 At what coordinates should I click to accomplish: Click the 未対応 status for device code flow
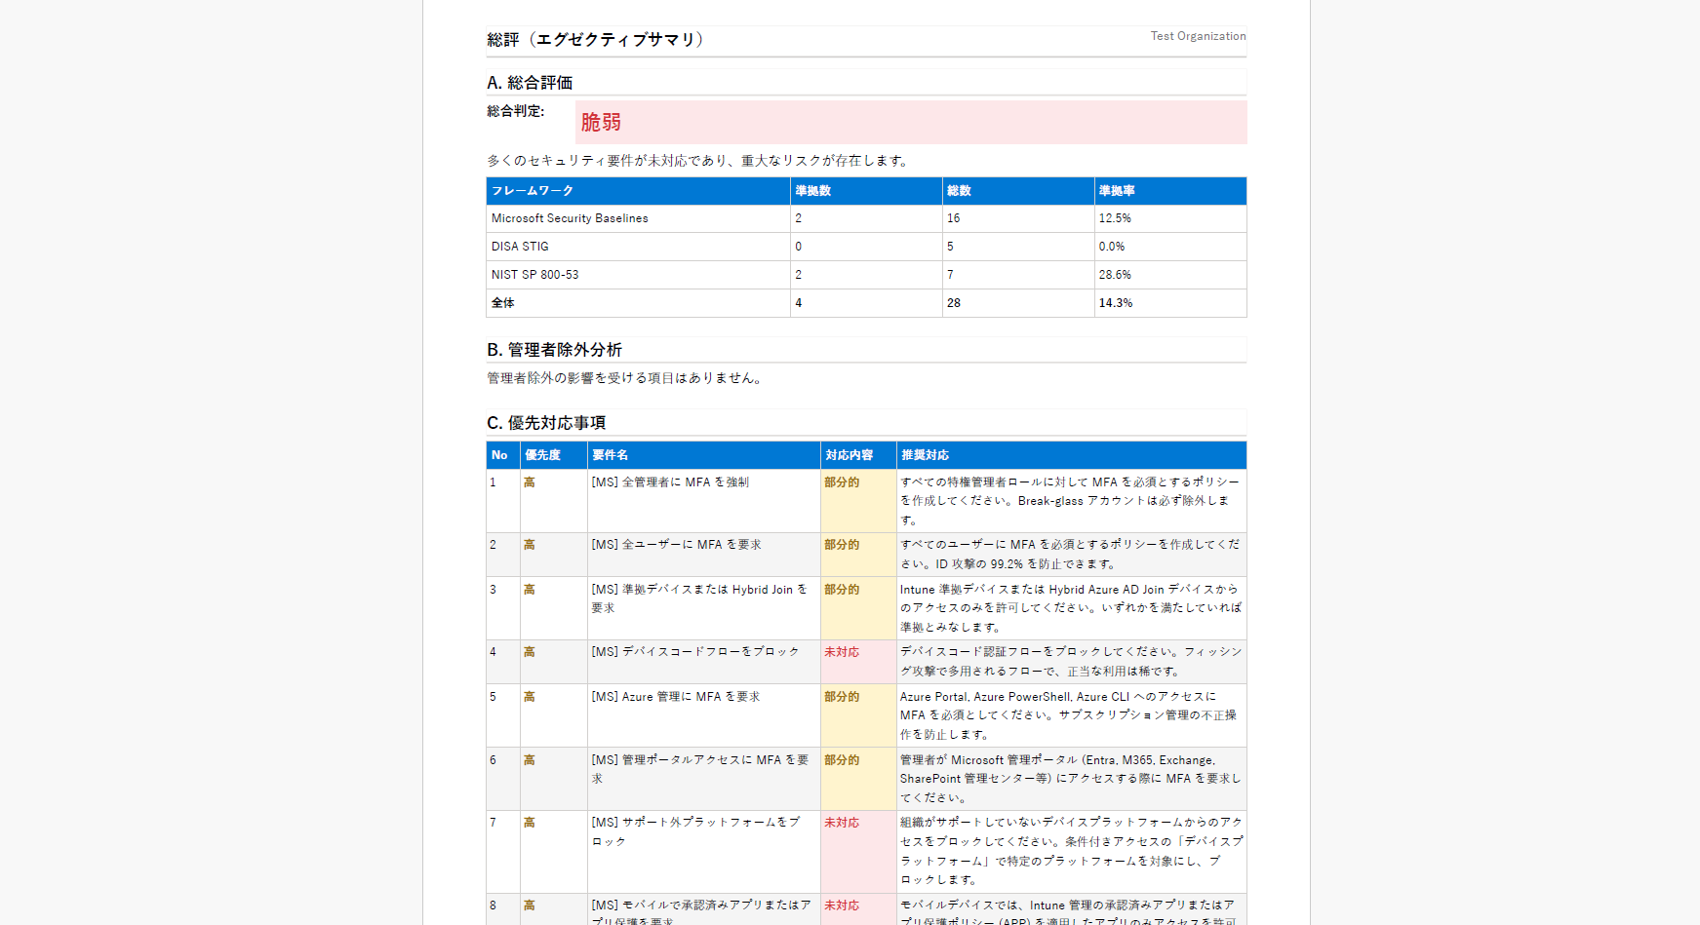point(843,652)
